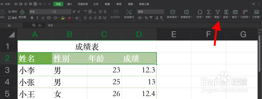Apply the Format Painter (格式刷) brush
Screen dimensions: 262x99
click(x=22, y=14)
